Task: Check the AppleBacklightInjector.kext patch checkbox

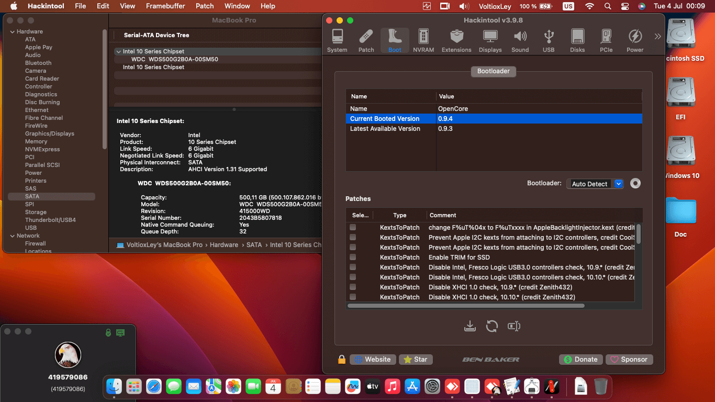Action: click(x=353, y=227)
